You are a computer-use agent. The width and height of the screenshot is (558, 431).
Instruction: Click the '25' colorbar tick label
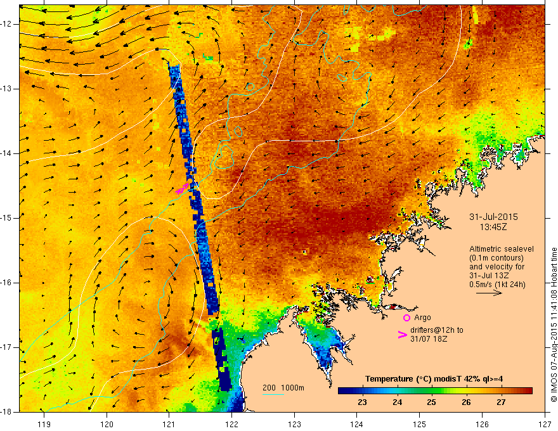432,402
